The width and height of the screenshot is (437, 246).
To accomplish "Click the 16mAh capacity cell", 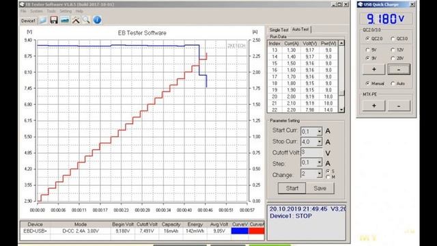I will (x=171, y=231).
